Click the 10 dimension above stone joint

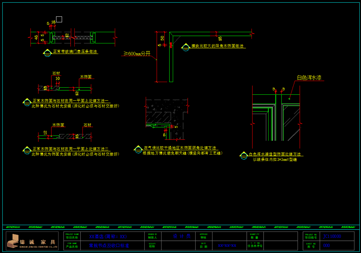[58, 79]
